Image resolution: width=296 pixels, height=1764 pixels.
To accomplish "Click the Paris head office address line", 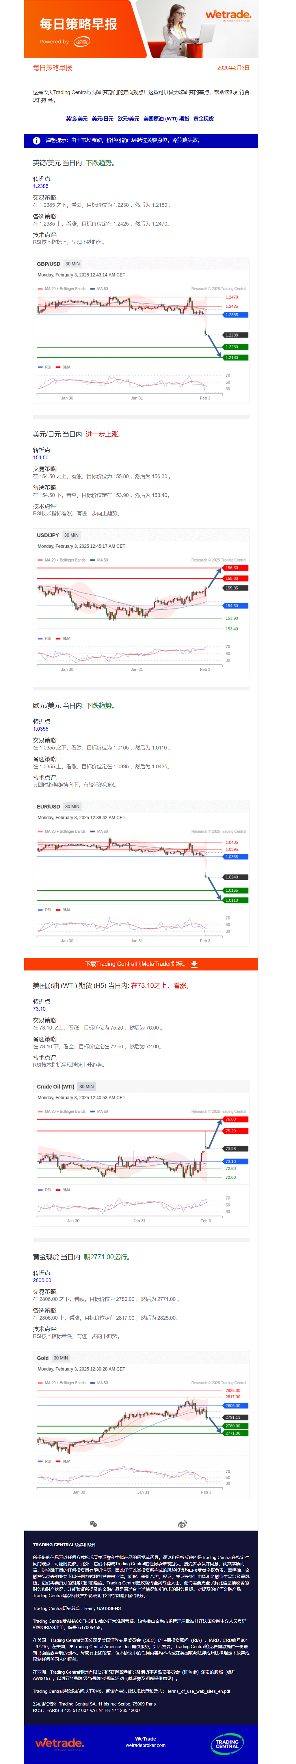I will [x=94, y=1704].
